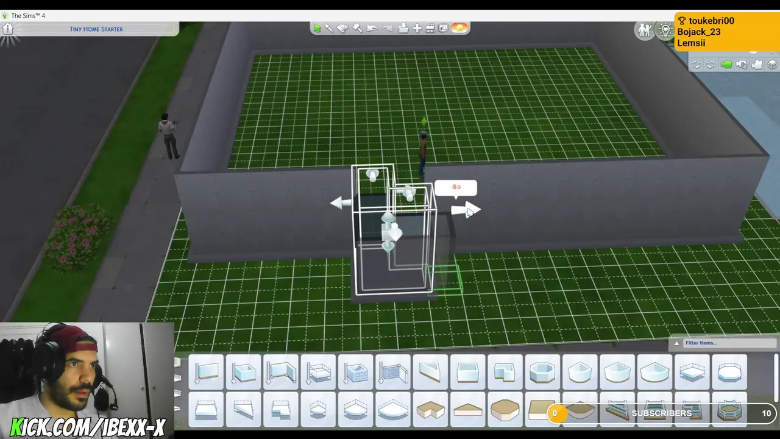Save lot to the Gallery
The width and height of the screenshot is (780, 439).
point(403,28)
